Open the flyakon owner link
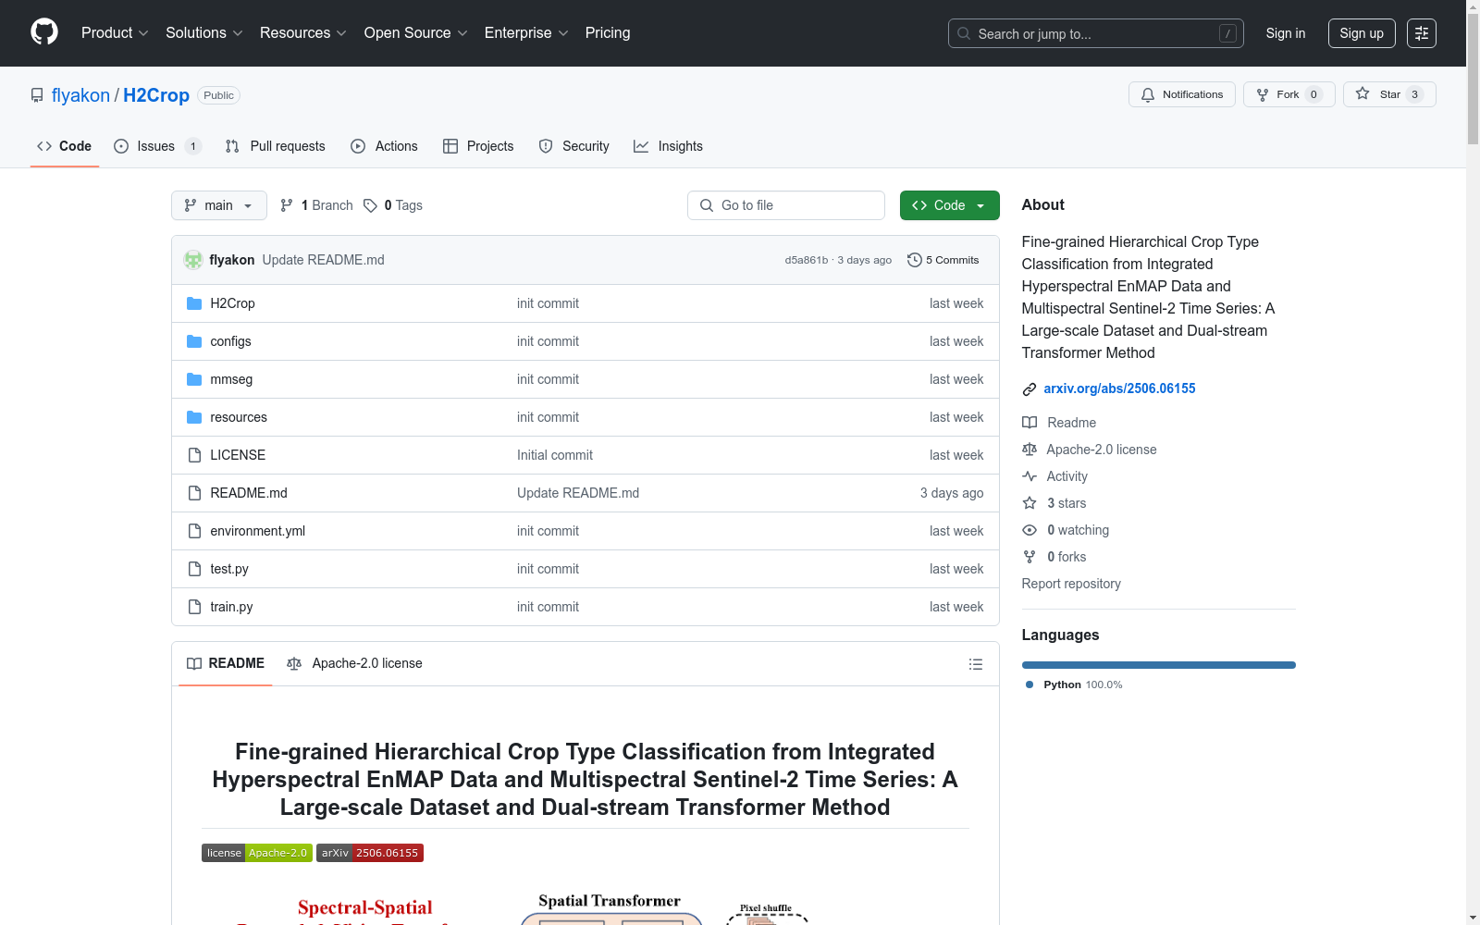Screen dimensions: 1480x925 tap(80, 95)
